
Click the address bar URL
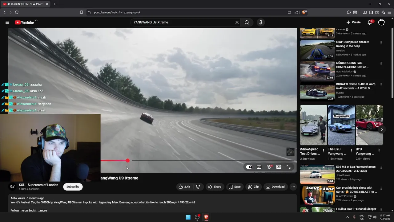(117, 12)
